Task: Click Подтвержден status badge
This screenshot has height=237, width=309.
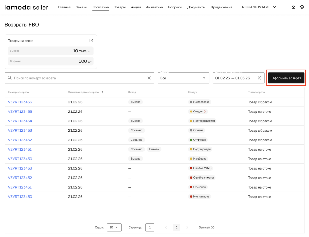Action: [x=200, y=149]
